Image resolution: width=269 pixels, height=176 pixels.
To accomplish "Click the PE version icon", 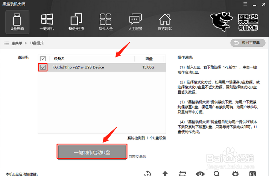I will tap(252, 173).
